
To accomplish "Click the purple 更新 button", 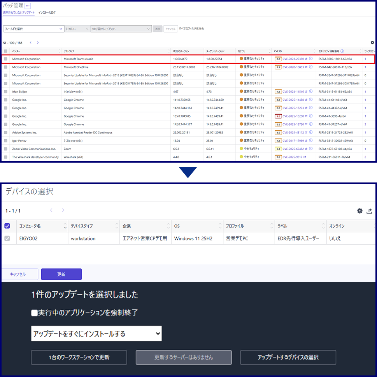I will pos(61,274).
